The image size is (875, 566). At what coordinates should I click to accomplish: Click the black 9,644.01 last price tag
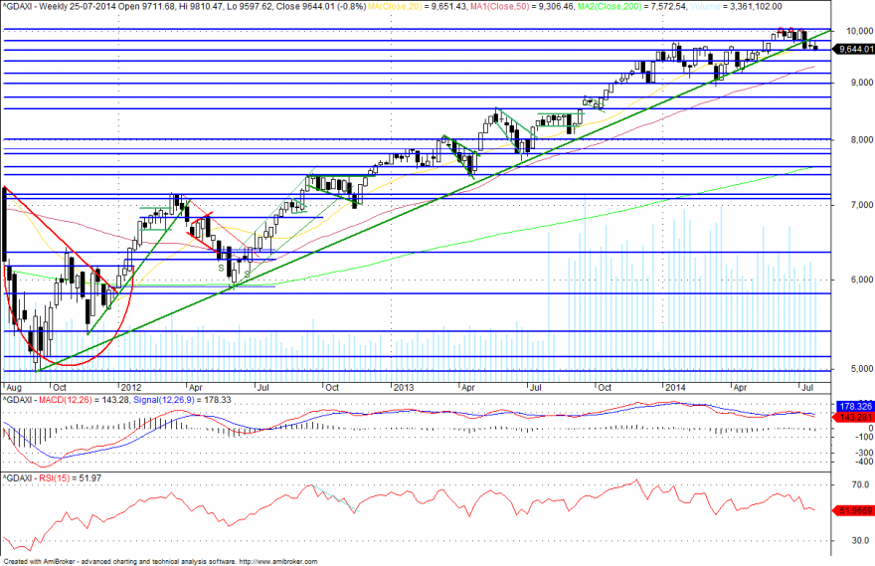(x=854, y=50)
